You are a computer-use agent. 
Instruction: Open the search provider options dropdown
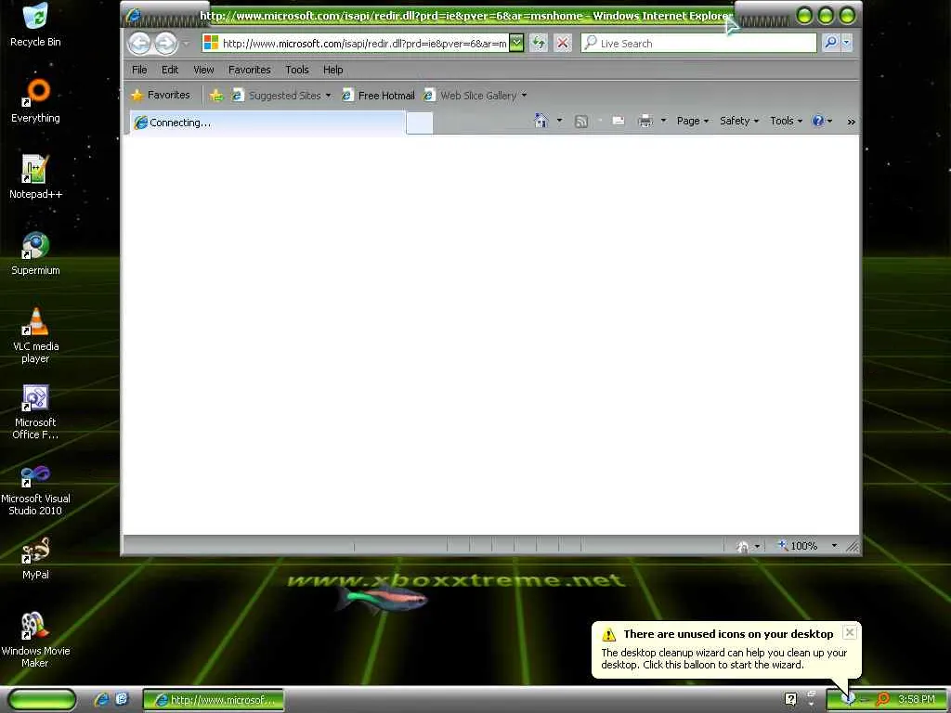point(847,43)
